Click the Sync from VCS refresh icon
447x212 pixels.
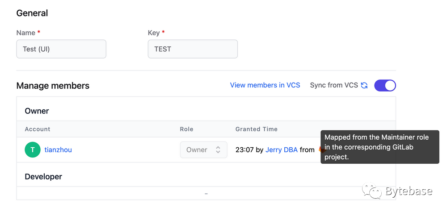(x=364, y=85)
